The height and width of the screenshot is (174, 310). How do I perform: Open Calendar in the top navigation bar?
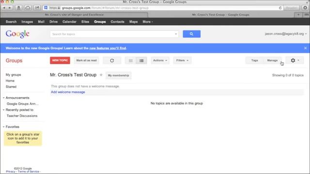point(69,22)
